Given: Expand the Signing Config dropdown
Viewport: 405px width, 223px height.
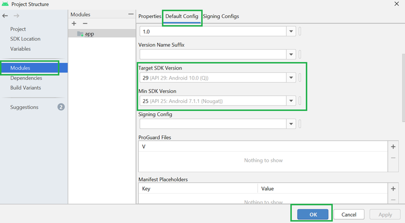Looking at the screenshot, I should (291, 124).
